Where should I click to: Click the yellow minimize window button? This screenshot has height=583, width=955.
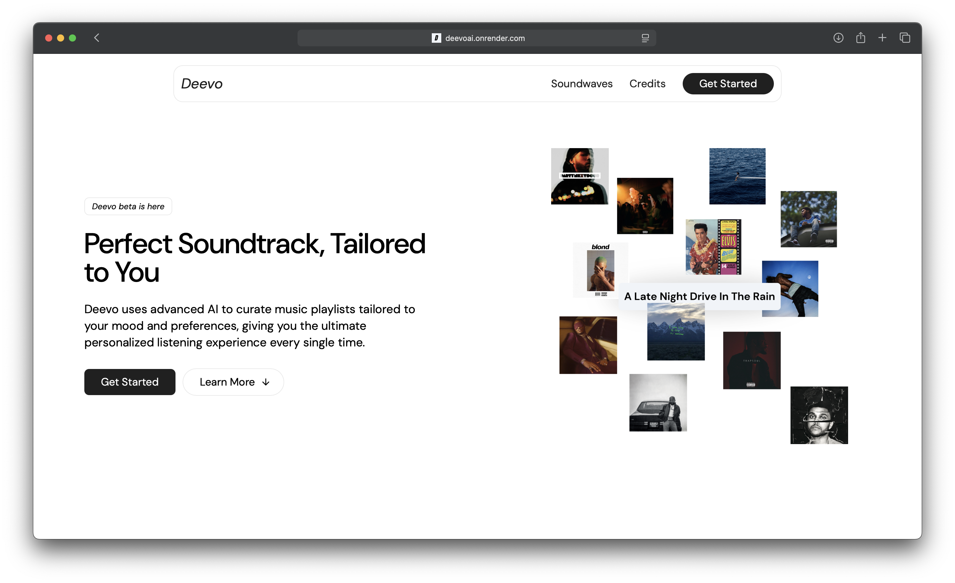61,38
